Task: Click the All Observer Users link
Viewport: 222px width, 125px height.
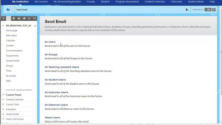Action: coord(56,105)
